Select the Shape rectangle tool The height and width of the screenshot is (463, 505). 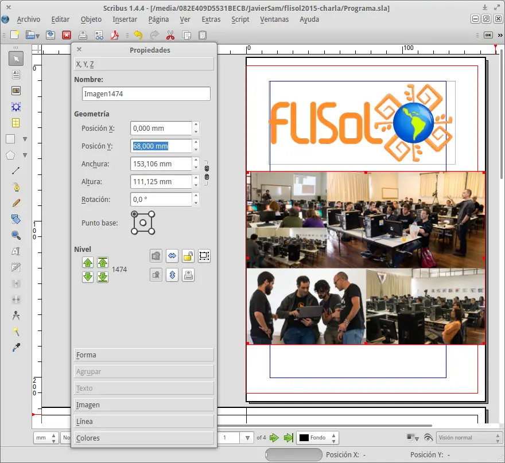[11, 139]
